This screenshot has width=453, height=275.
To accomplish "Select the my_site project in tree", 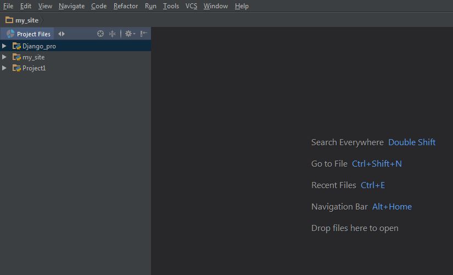I will [33, 57].
